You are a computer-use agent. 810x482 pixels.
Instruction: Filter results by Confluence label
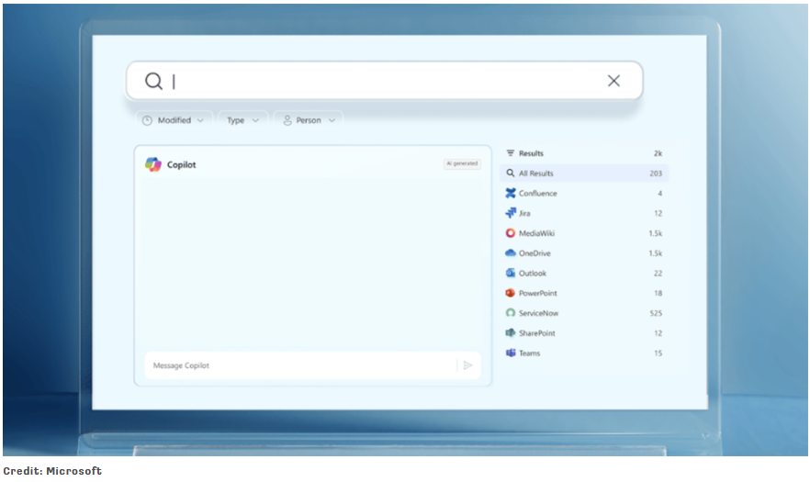(538, 193)
